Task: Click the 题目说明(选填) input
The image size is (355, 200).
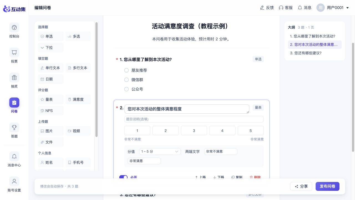Action: tap(194, 119)
